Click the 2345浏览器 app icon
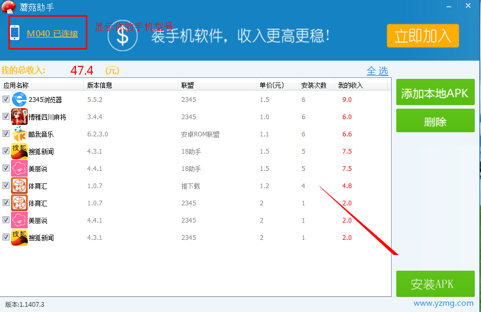The height and width of the screenshot is (312, 481). click(19, 99)
